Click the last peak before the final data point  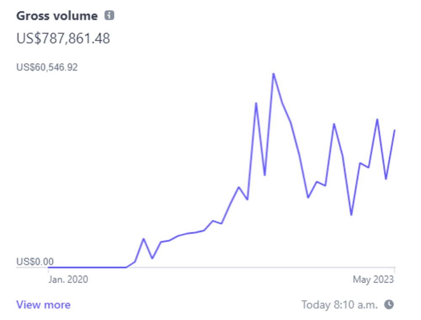(x=377, y=120)
